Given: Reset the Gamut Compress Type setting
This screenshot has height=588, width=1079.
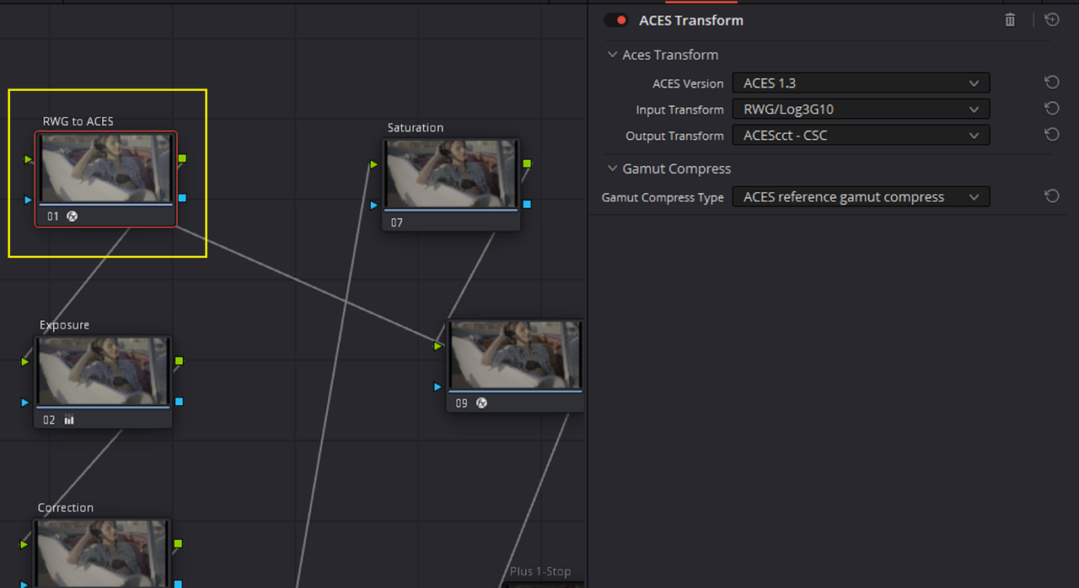Looking at the screenshot, I should point(1051,196).
